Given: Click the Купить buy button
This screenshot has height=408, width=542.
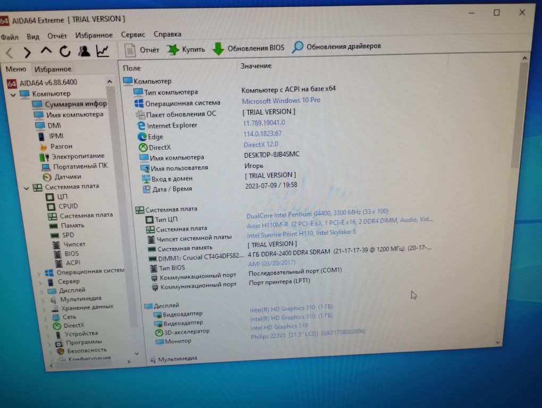Looking at the screenshot, I should pyautogui.click(x=186, y=49).
